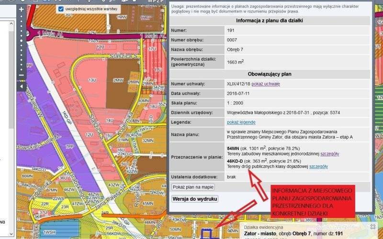Click the 'Kopernika' street label near 14U

point(125,124)
